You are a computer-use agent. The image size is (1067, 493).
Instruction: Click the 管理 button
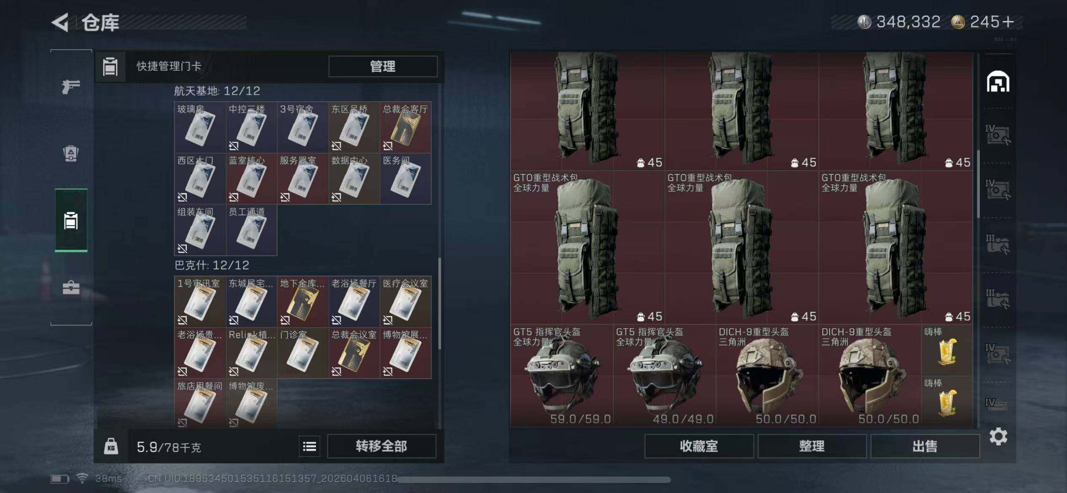(x=383, y=66)
